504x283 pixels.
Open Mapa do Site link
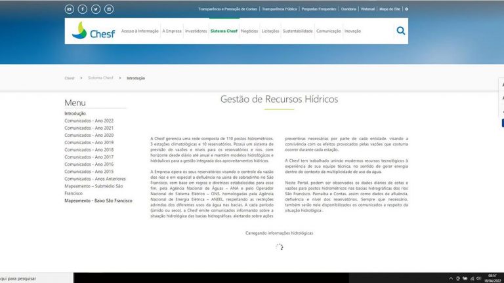(390, 9)
